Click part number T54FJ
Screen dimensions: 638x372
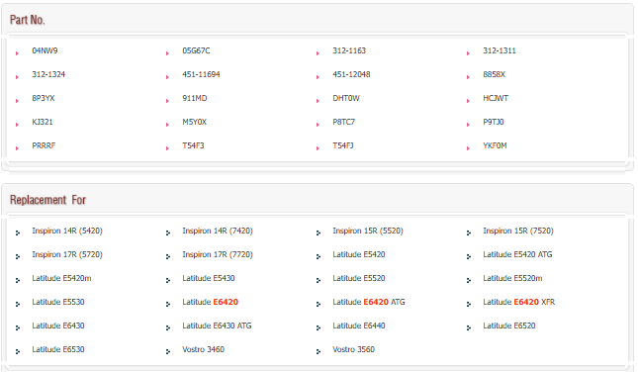343,145
